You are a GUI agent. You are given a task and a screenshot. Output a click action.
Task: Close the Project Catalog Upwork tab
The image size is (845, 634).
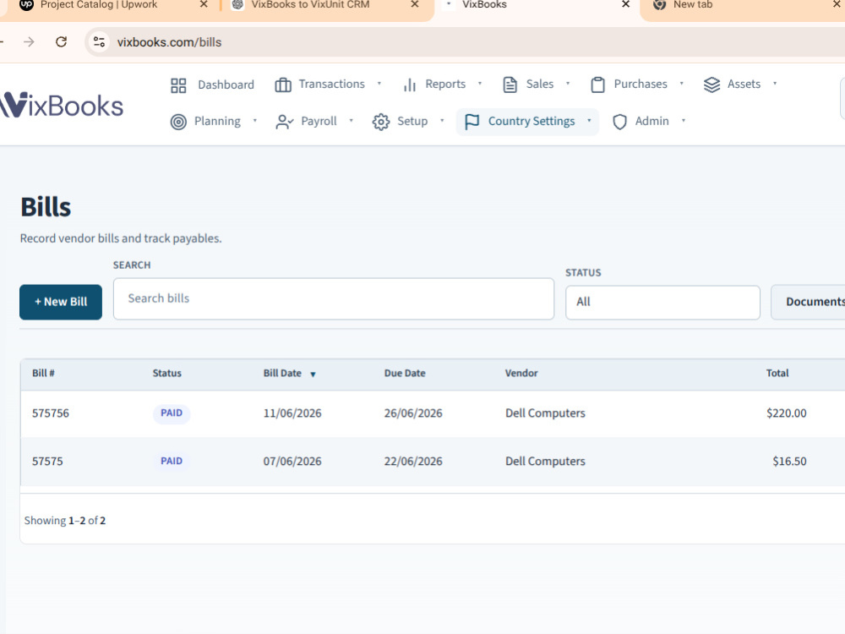point(204,4)
